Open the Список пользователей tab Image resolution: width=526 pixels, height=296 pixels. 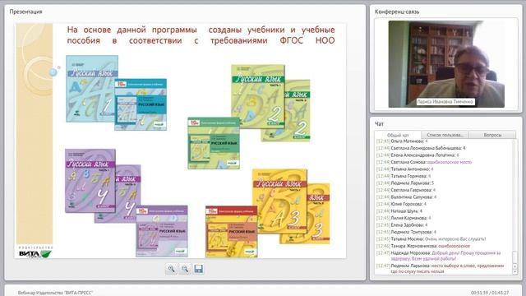[x=445, y=135]
